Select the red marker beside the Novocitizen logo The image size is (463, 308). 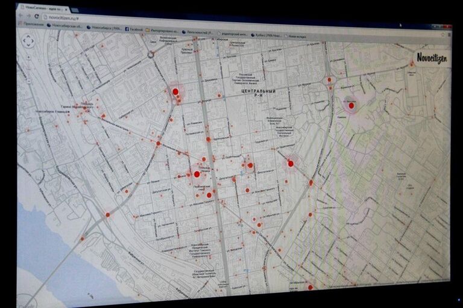tap(412, 63)
